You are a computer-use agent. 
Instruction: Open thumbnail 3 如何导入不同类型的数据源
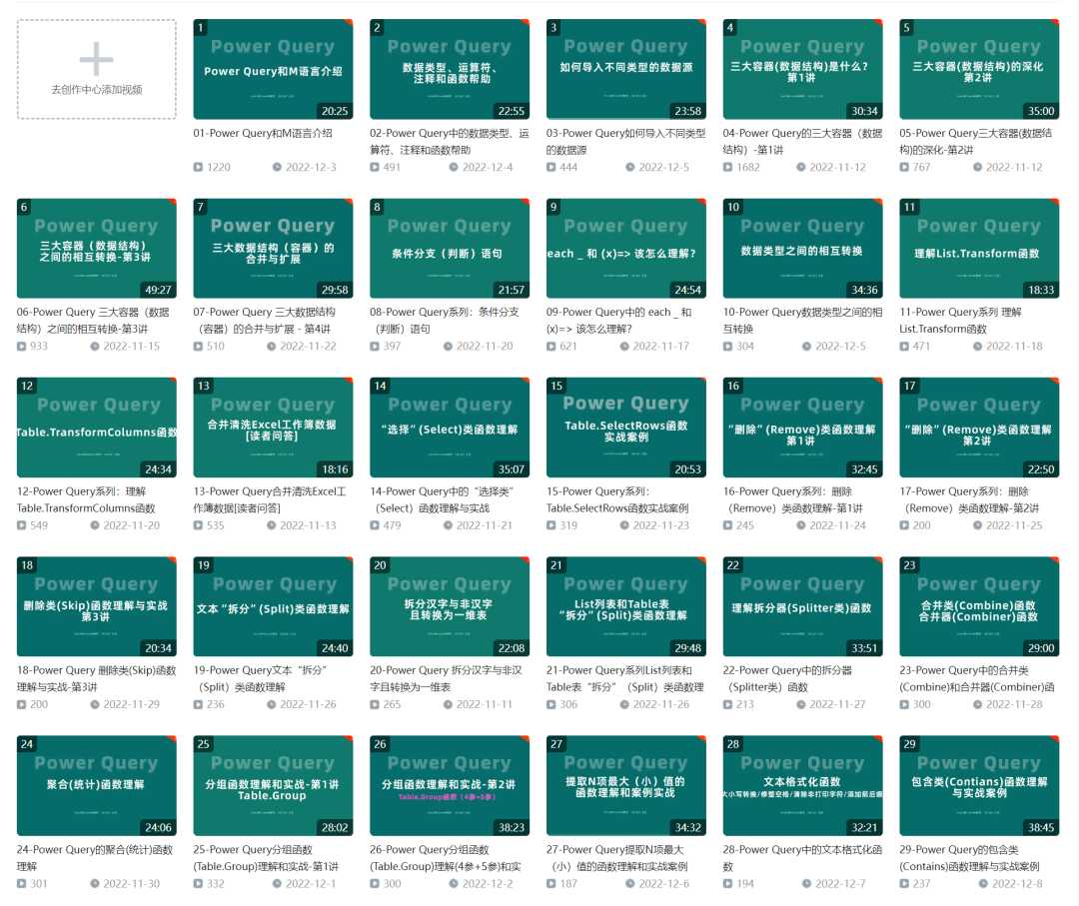(x=626, y=70)
